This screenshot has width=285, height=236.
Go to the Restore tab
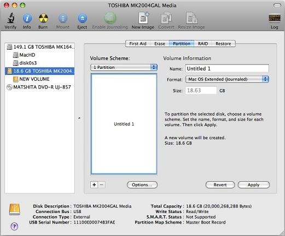pyautogui.click(x=223, y=44)
